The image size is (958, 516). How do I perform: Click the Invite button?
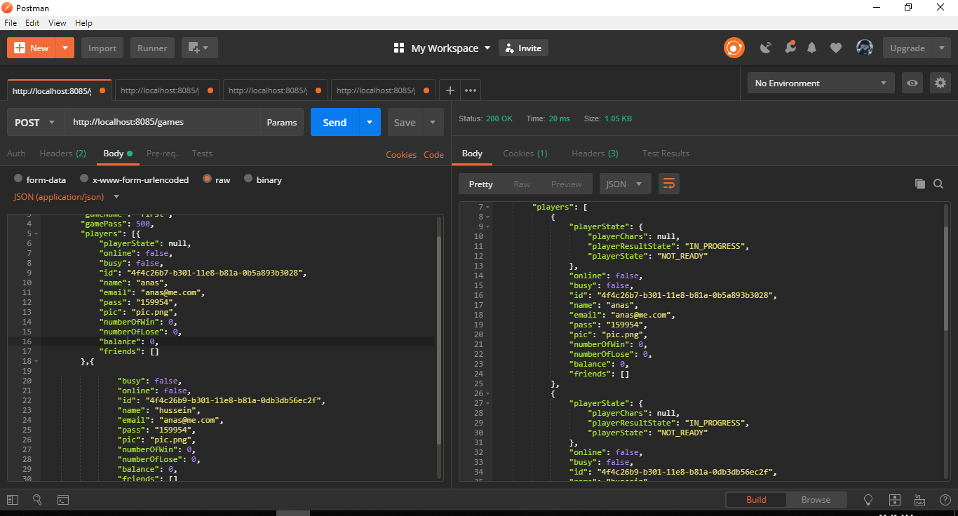(523, 48)
